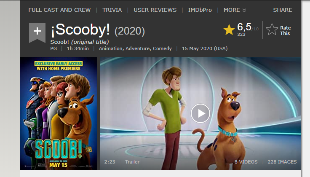Play the trailer with the play button
The image size is (310, 177).
[x=200, y=113]
